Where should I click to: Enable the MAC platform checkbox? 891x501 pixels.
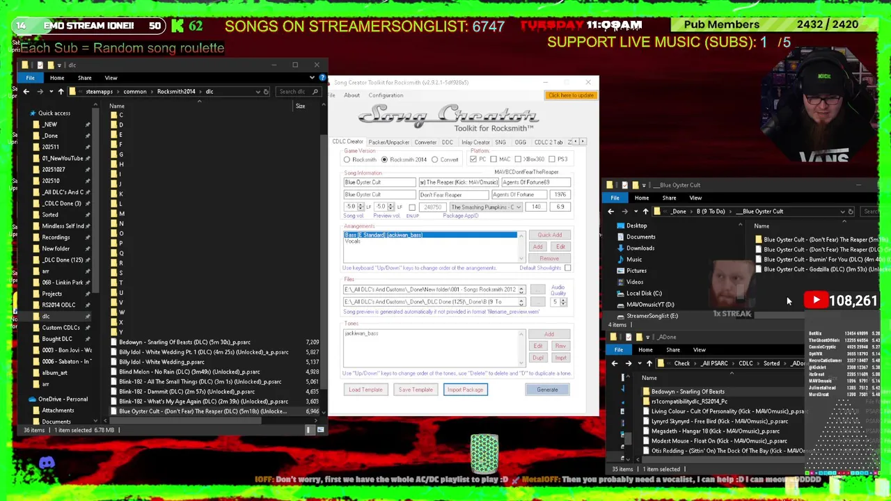(494, 159)
